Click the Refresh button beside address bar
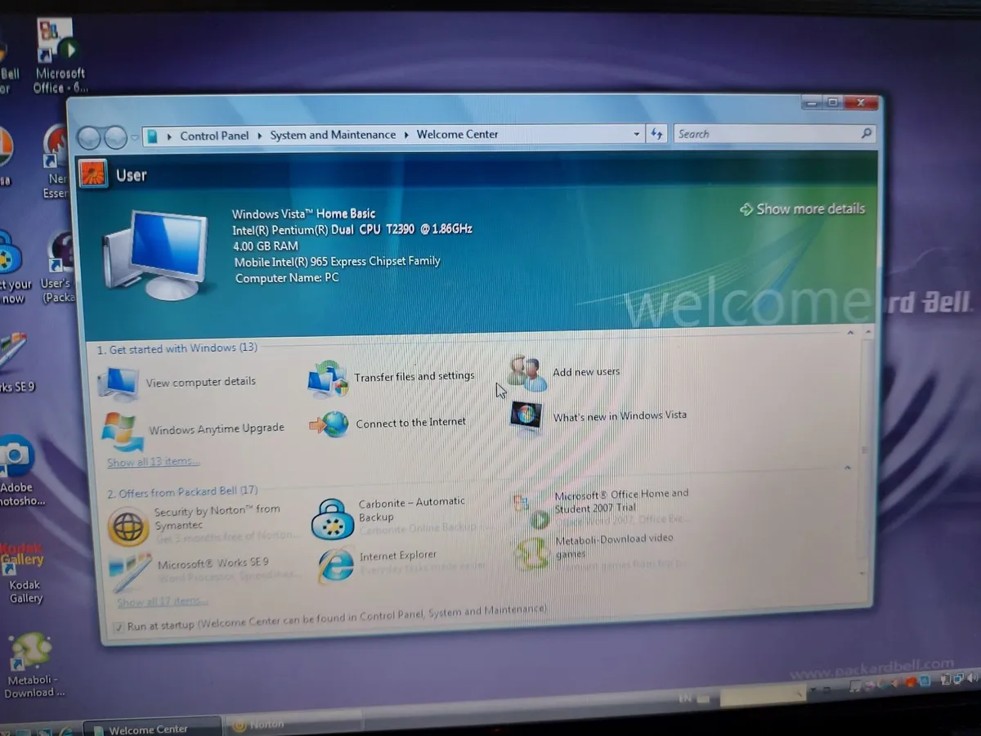This screenshot has height=736, width=981. click(656, 134)
